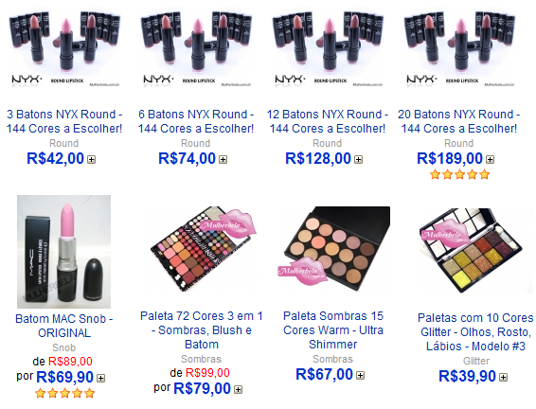Open Paleta 72 Cores 3 em 1 link
The width and height of the screenshot is (536, 409).
coord(202,330)
